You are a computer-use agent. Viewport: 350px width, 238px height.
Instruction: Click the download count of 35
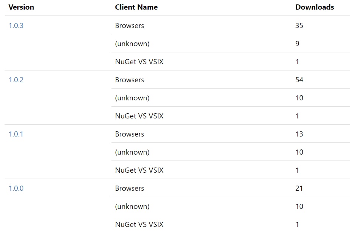(x=299, y=26)
